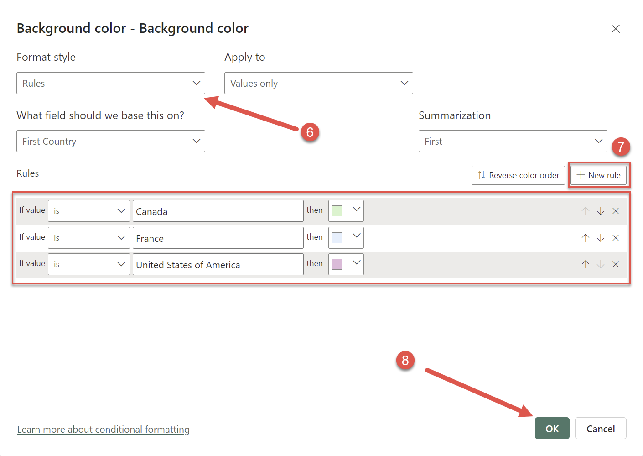
Task: Open the Summarization dropdown showing First
Action: coord(513,141)
